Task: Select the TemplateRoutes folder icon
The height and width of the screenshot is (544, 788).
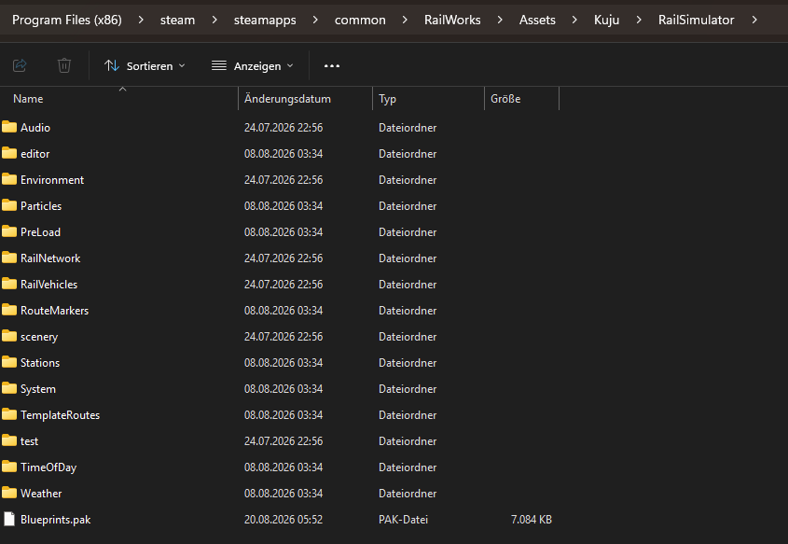Action: (9, 414)
